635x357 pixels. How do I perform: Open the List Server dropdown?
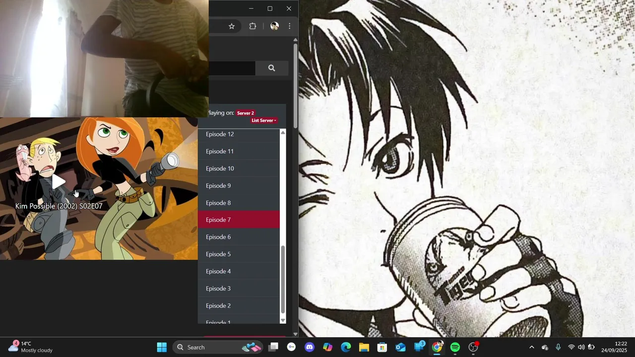(264, 120)
